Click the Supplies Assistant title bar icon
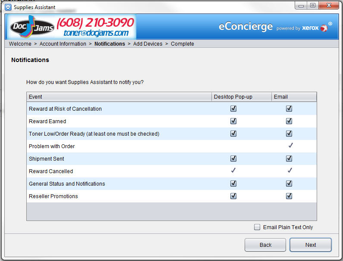 (8, 7)
